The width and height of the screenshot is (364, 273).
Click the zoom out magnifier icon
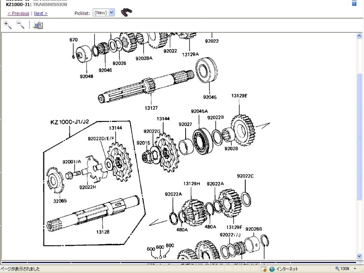(20, 25)
